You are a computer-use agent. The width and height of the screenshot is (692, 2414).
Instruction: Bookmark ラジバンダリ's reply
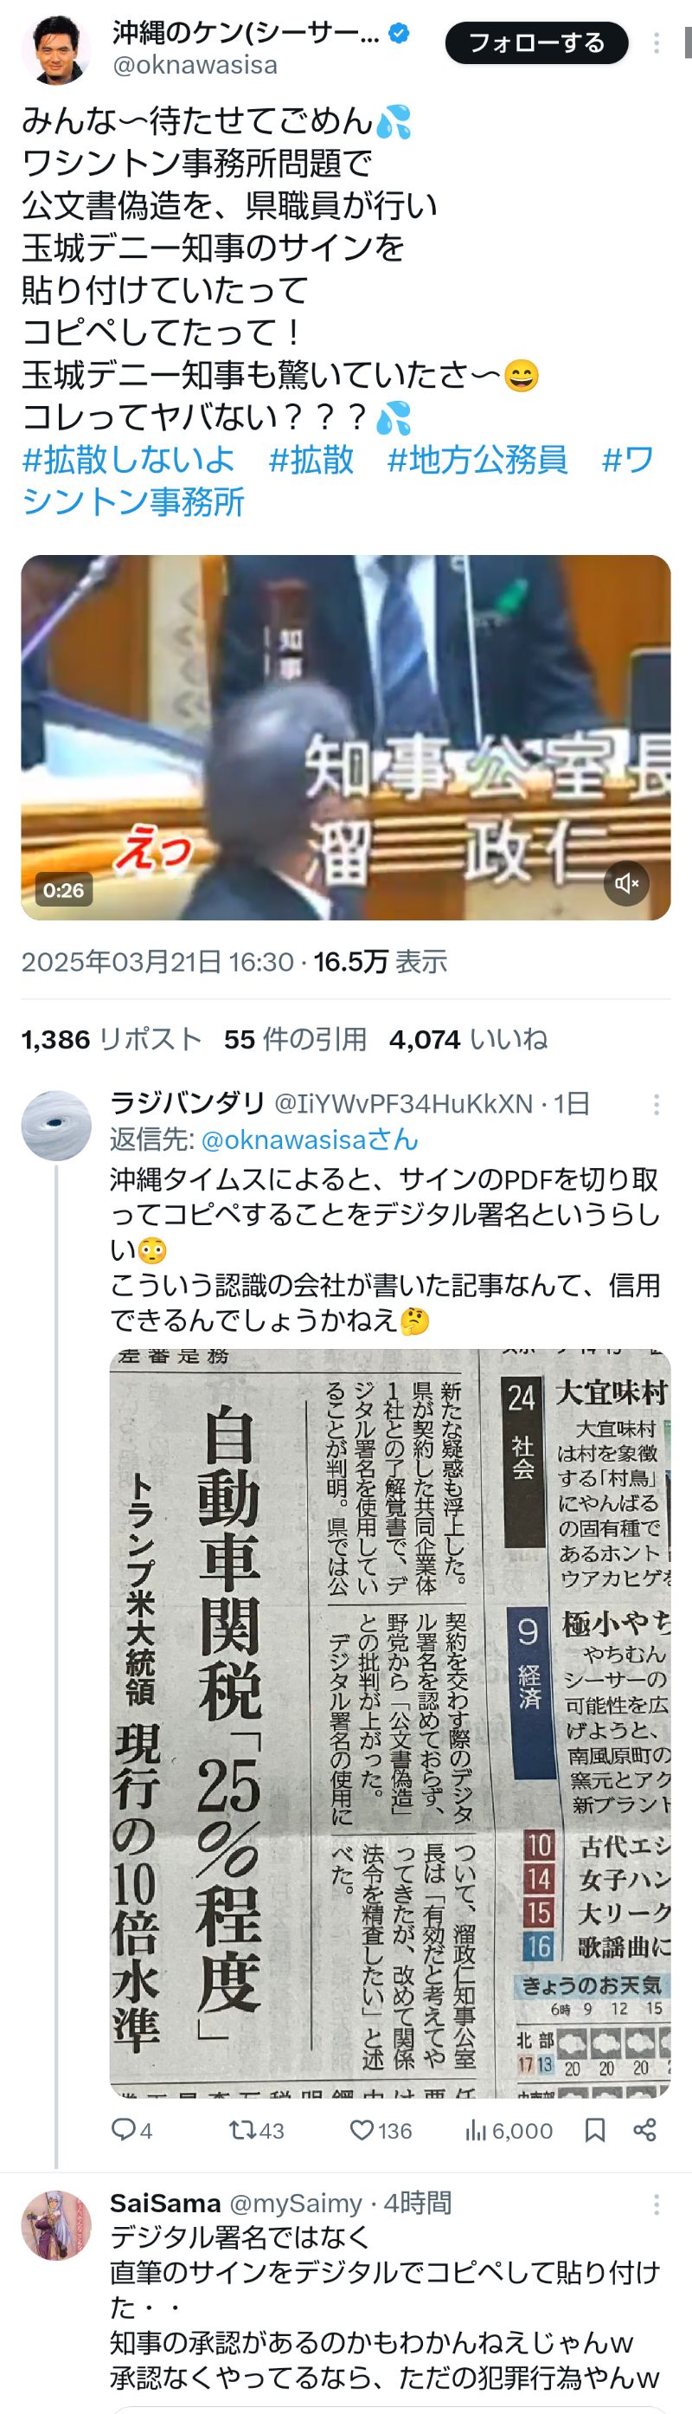tap(594, 2130)
